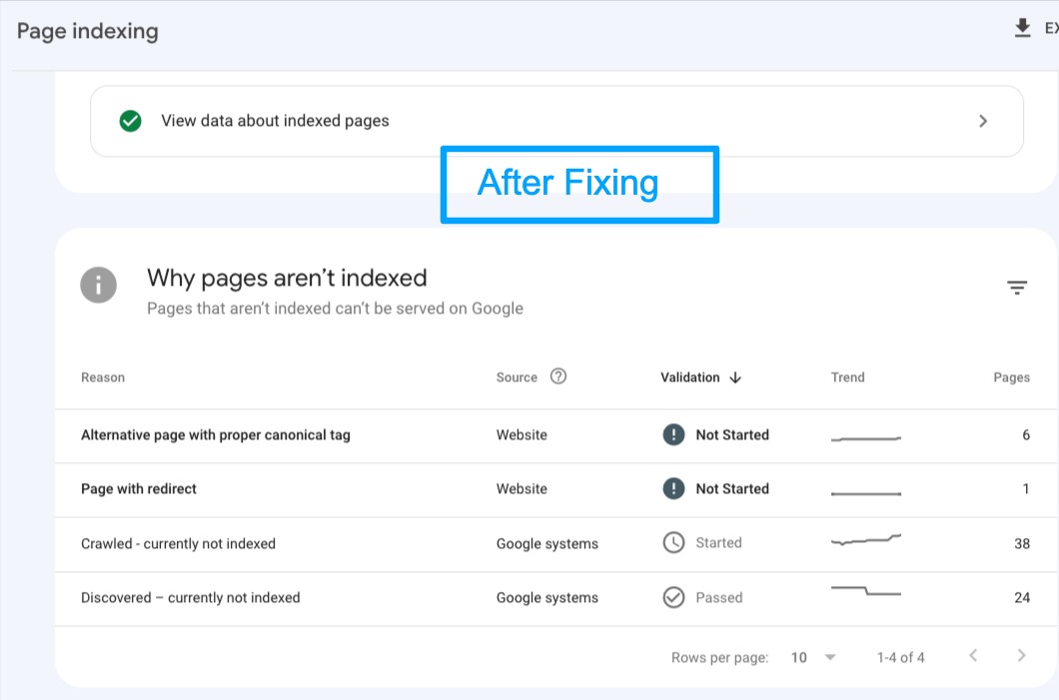Screen dimensions: 1059x700
Task: Sort by the Validation column arrow
Action: (x=735, y=377)
